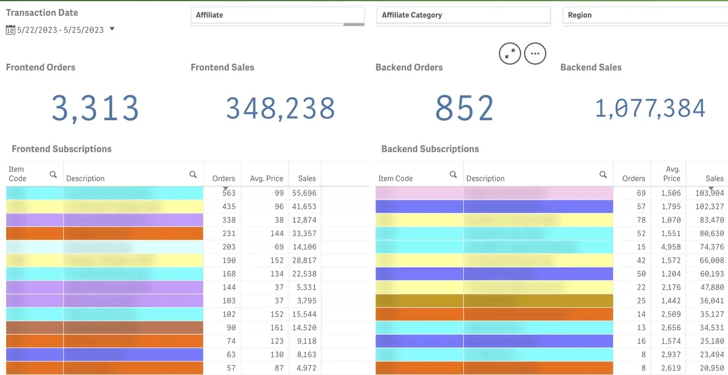The width and height of the screenshot is (728, 375).
Task: Click Backend sales cell 23,494
Action: point(712,354)
